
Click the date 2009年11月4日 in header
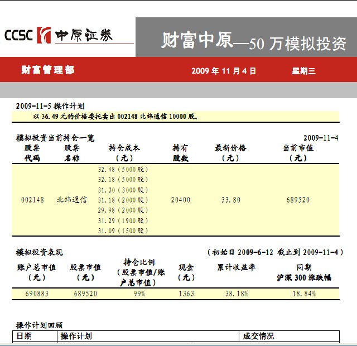(x=224, y=71)
